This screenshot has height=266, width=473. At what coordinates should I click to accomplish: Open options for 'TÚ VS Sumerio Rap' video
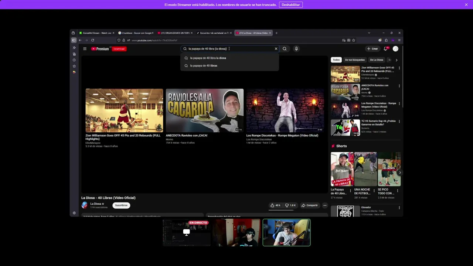pyautogui.click(x=399, y=121)
